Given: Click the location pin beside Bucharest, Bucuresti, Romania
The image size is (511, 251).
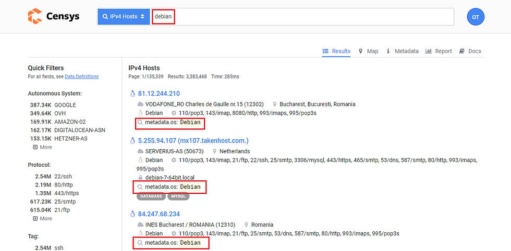Looking at the screenshot, I should pyautogui.click(x=275, y=104).
